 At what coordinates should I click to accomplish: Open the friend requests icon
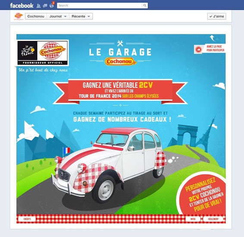tap(38, 6)
